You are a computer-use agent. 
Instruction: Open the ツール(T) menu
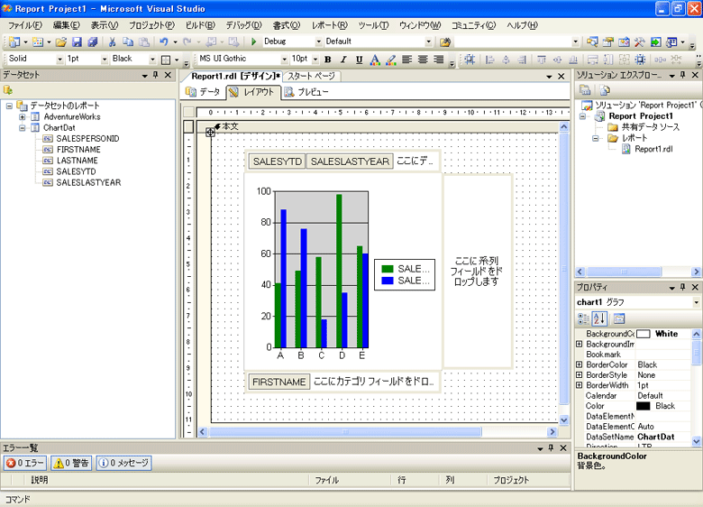373,25
